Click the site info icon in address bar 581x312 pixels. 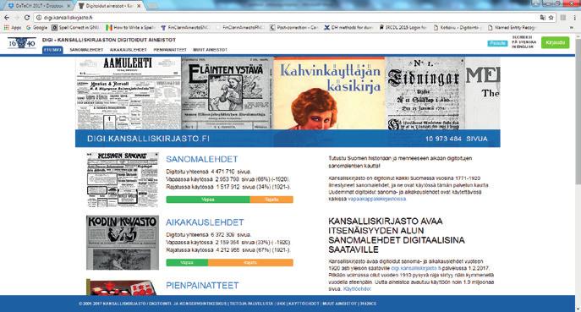(39, 18)
